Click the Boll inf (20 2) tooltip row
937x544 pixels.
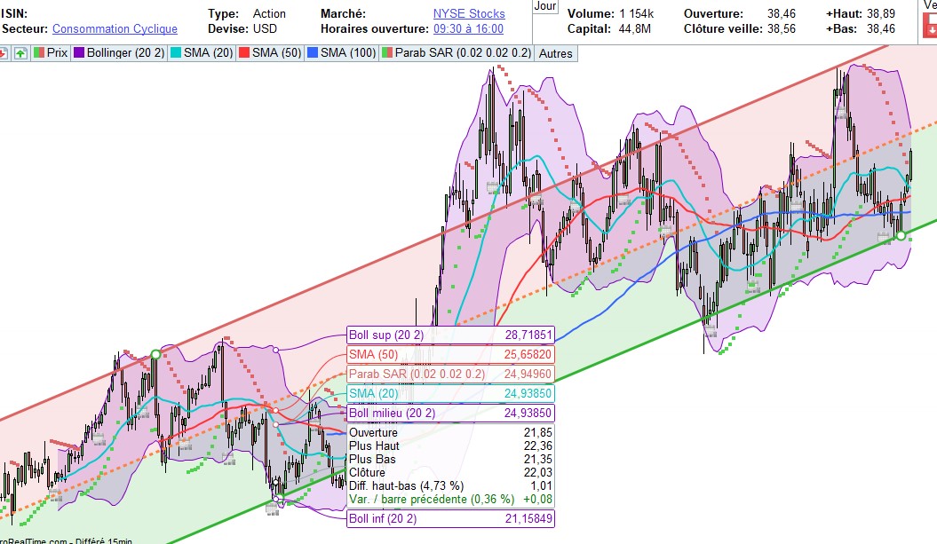[x=450, y=519]
